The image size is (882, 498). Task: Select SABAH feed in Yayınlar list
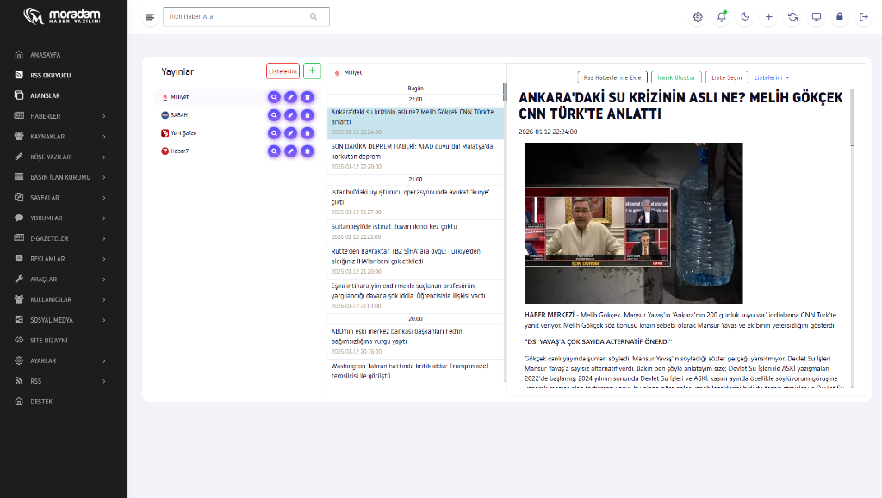click(179, 115)
